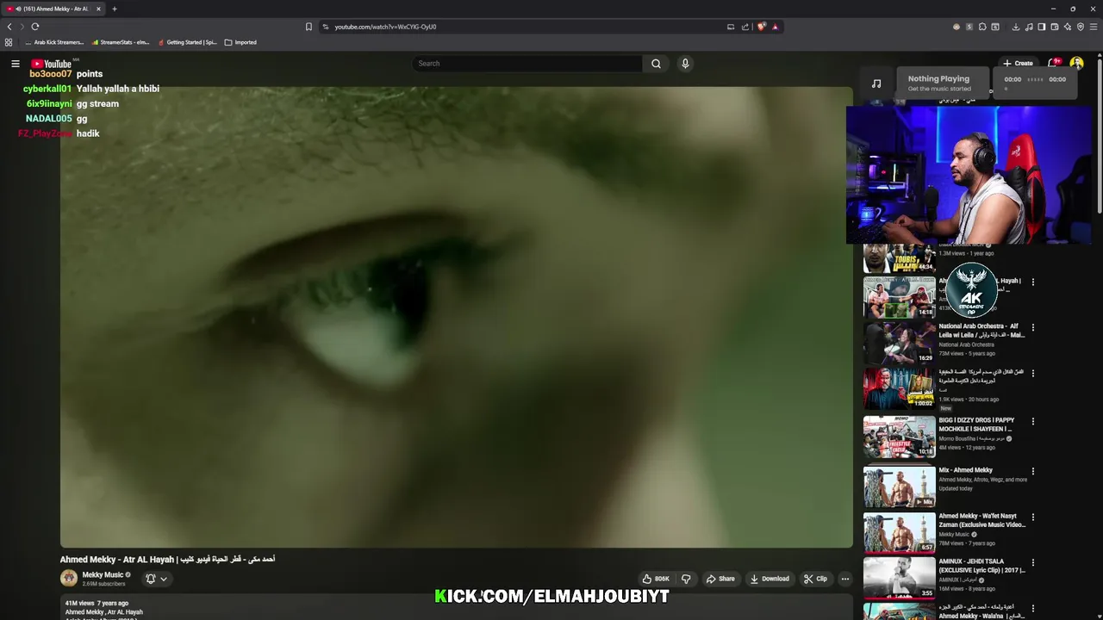Click the Brave Shields lion icon
This screenshot has height=620, width=1103.
[x=762, y=27]
